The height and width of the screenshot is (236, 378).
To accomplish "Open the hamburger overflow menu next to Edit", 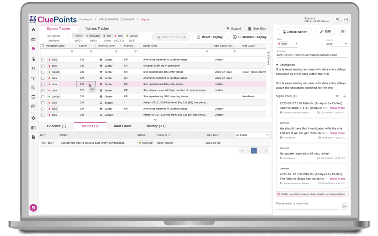I will pos(343,31).
